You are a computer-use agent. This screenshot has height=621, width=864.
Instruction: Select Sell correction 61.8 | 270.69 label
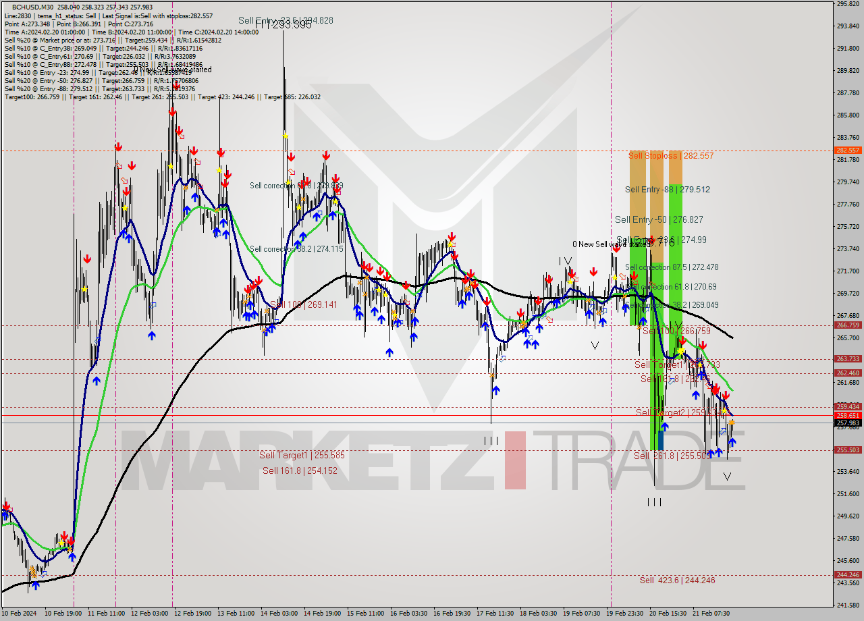672,287
